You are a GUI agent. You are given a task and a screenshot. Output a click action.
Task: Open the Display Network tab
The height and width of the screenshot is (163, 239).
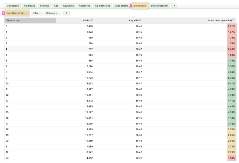pos(159,6)
